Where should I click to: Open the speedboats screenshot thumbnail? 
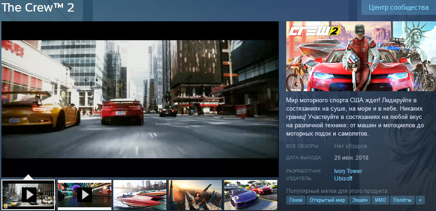(x=140, y=195)
